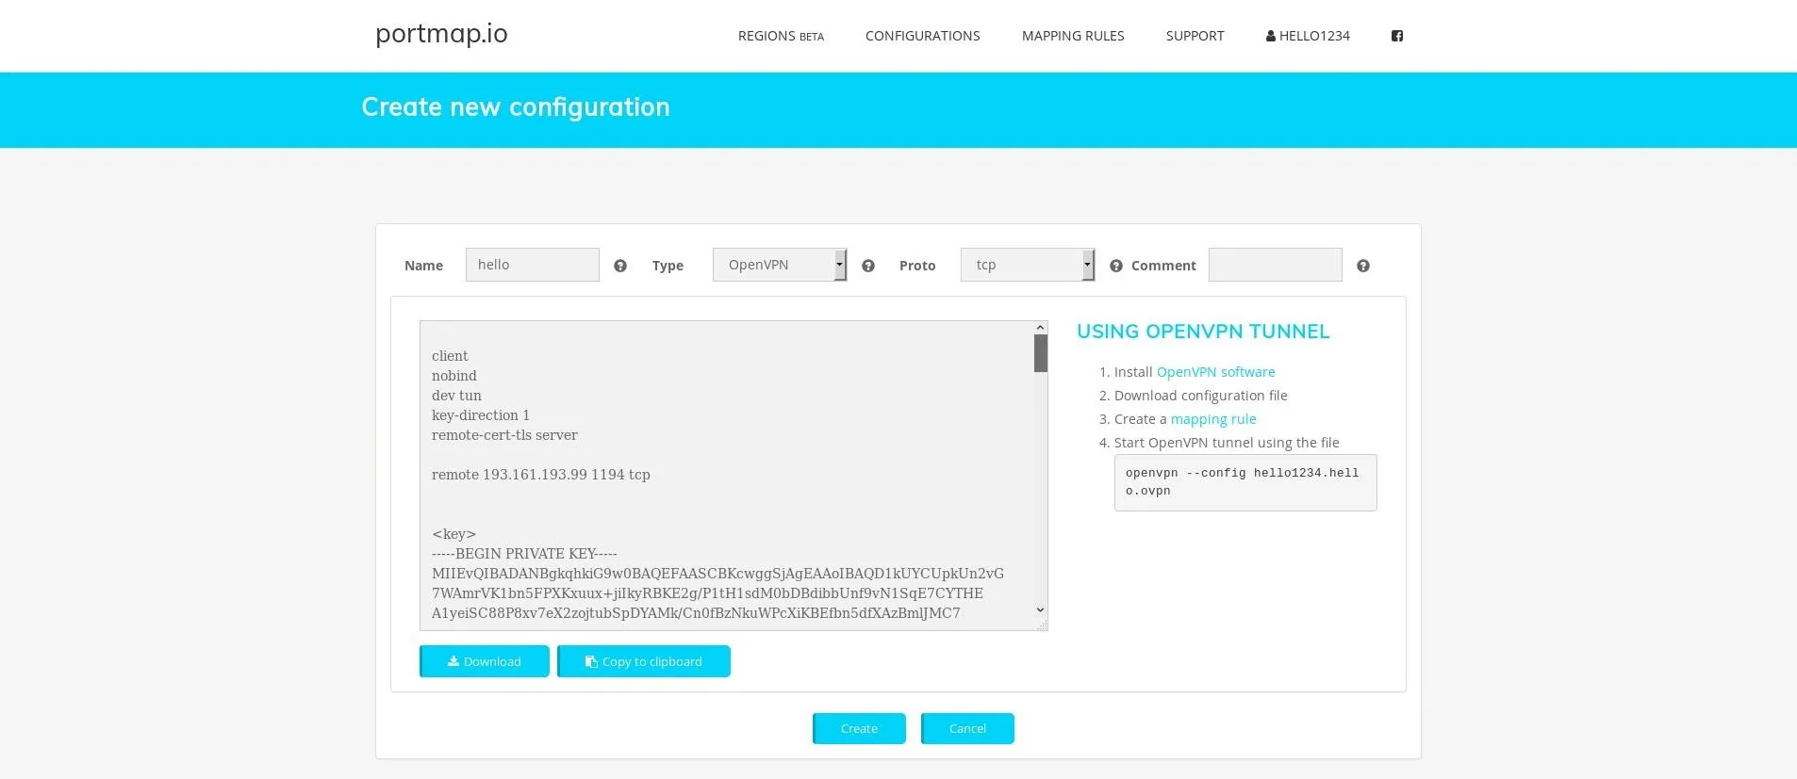The height and width of the screenshot is (779, 1797).
Task: Open the HELLO1234 user account menu
Action: 1308,36
